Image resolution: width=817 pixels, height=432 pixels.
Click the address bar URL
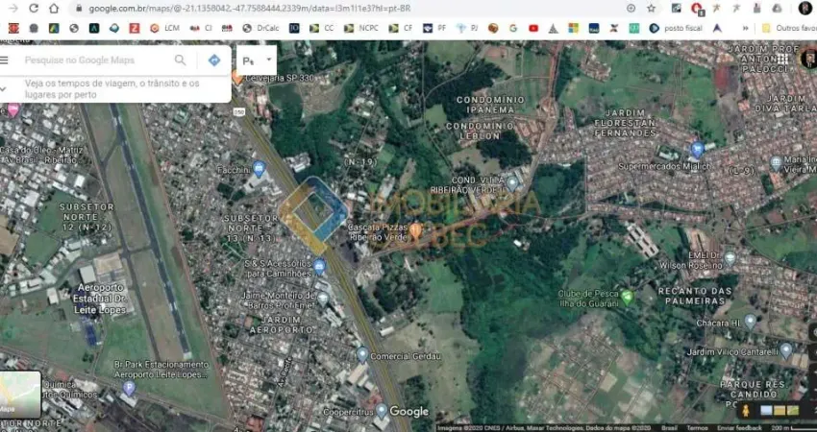pyautogui.click(x=250, y=9)
